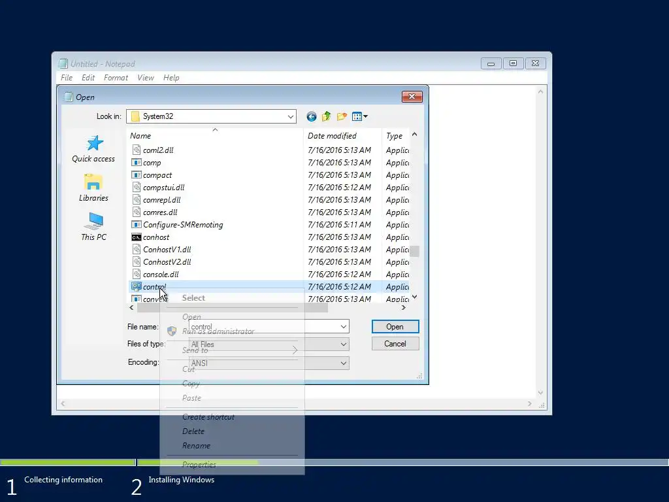This screenshot has height=502, width=669.
Task: Select the comp application icon
Action: [136, 162]
